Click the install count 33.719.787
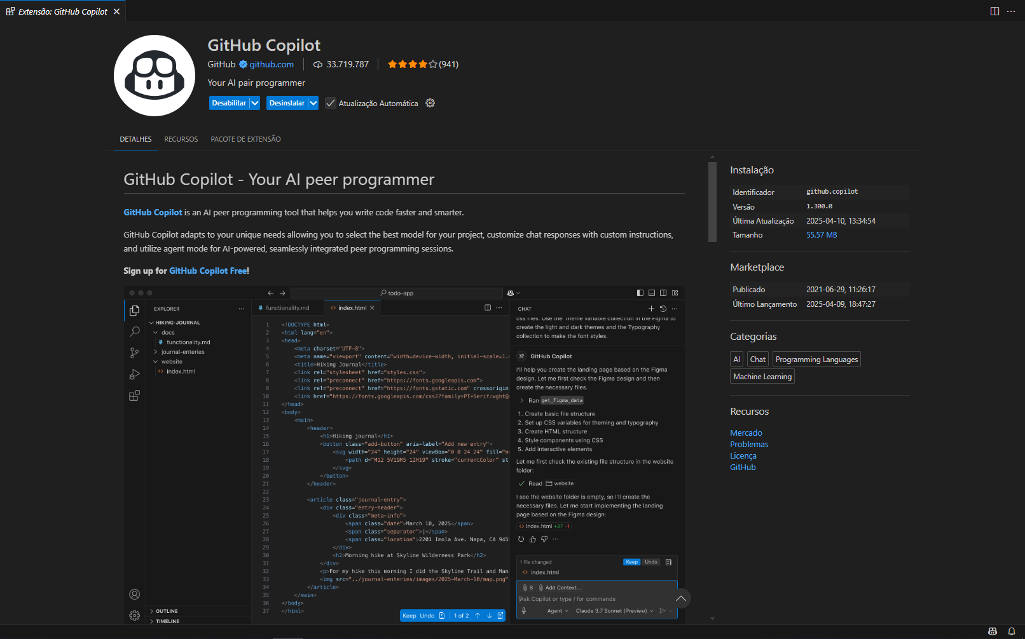Viewport: 1025px width, 639px height. coord(348,64)
